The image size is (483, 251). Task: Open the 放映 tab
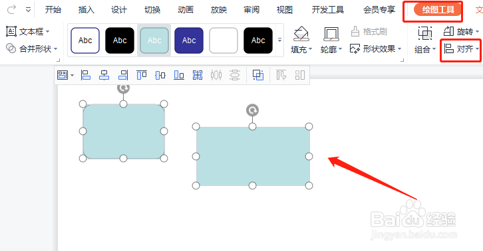(219, 10)
